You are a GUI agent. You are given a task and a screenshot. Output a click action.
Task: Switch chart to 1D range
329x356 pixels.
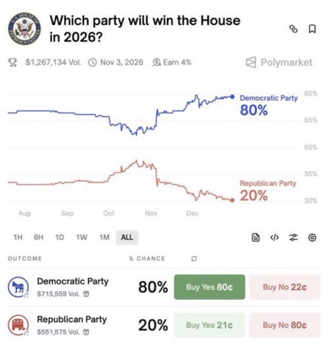[60, 237]
